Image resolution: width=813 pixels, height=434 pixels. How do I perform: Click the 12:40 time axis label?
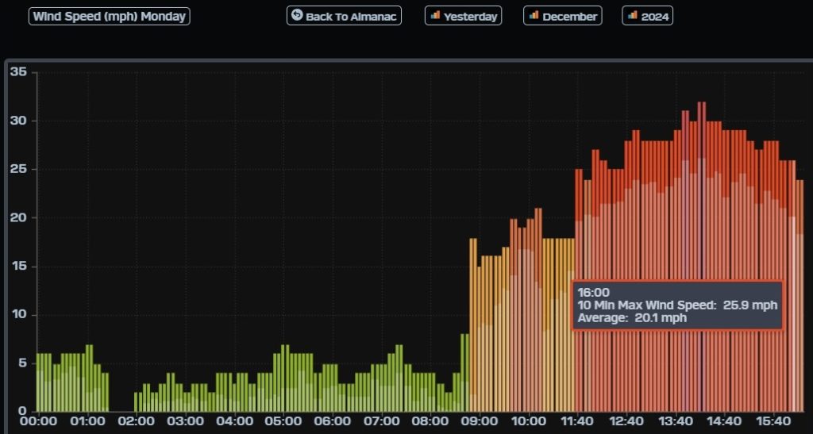click(x=626, y=421)
